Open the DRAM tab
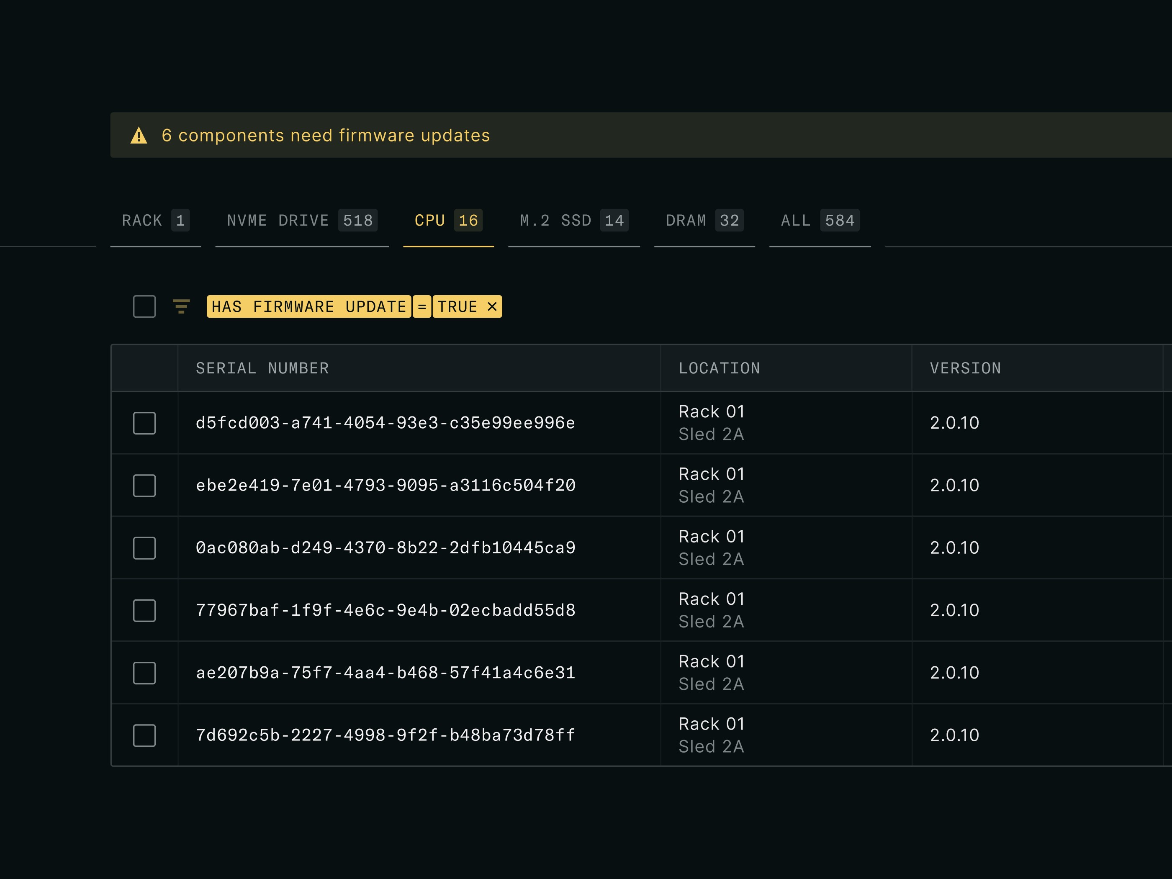 (705, 221)
